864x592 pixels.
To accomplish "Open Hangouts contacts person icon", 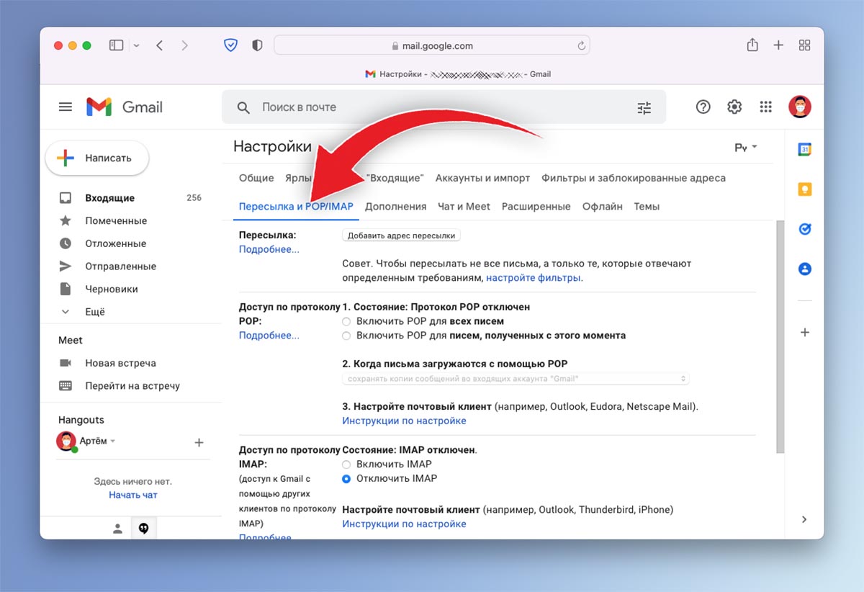I will (117, 529).
